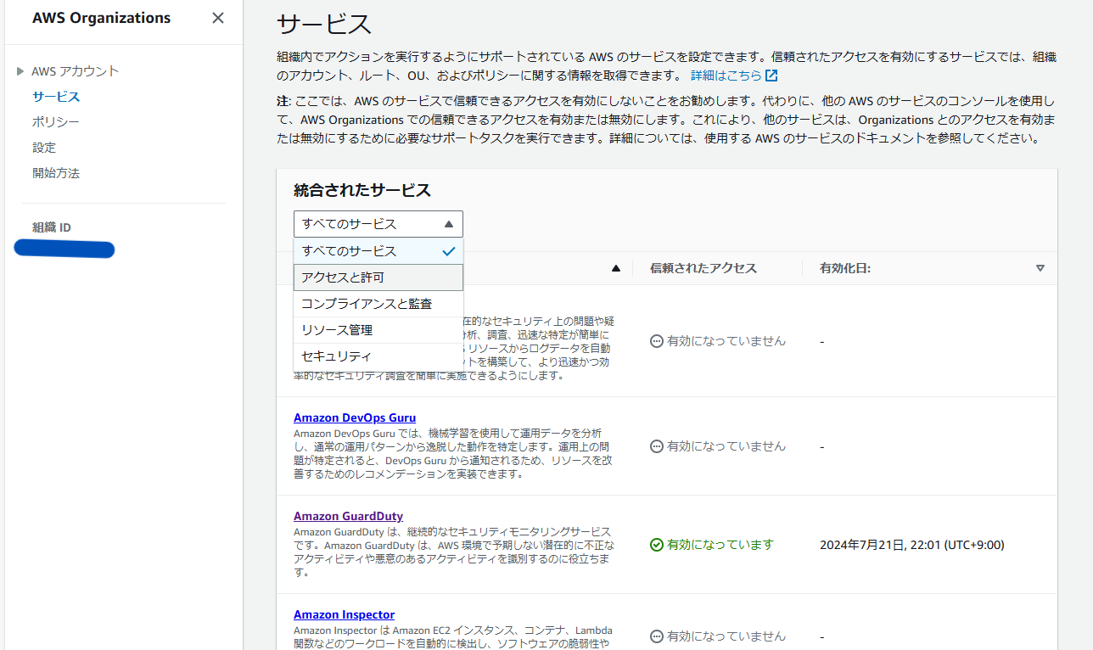The image size is (1093, 650).
Task: Click the status icon on the topmost service row
Action: click(656, 340)
